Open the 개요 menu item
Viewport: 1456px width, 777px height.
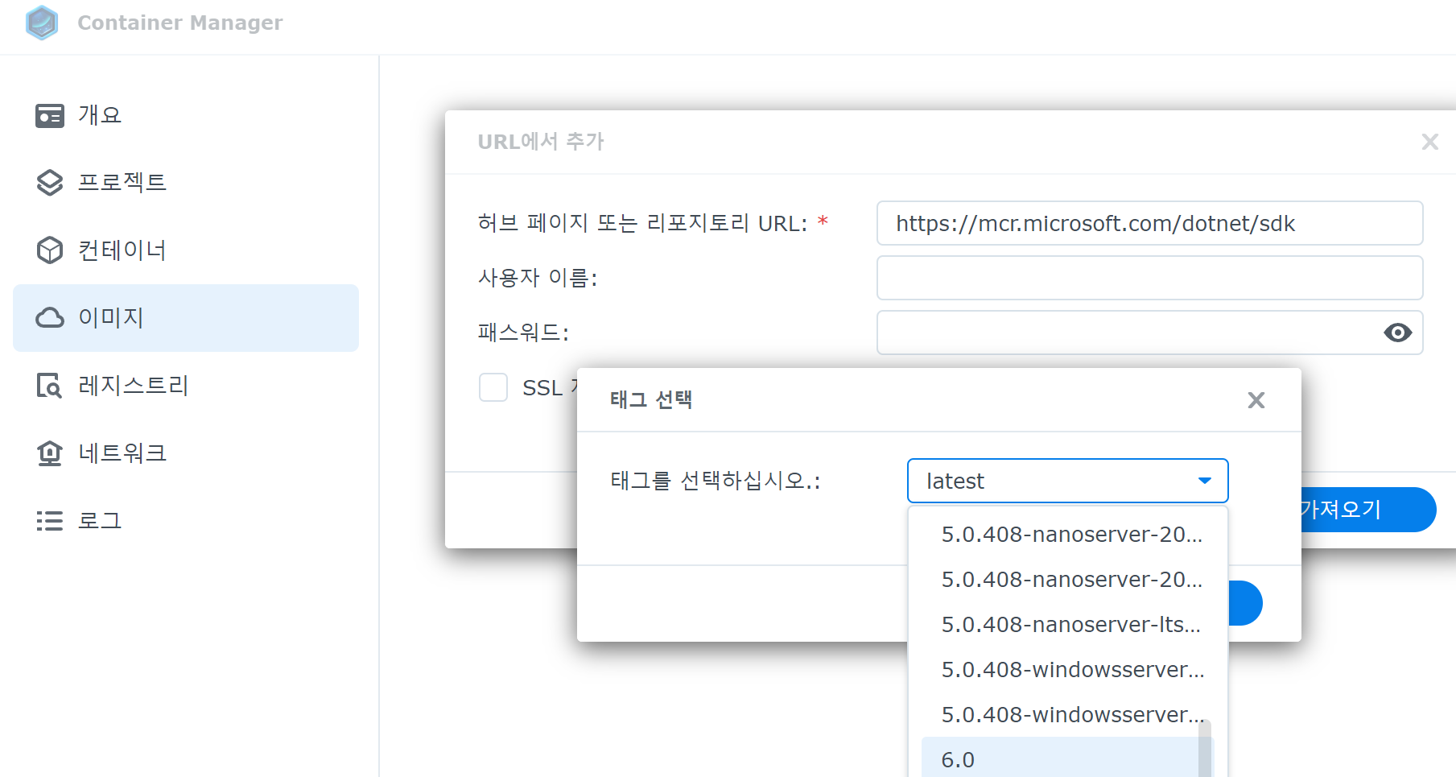tap(186, 115)
